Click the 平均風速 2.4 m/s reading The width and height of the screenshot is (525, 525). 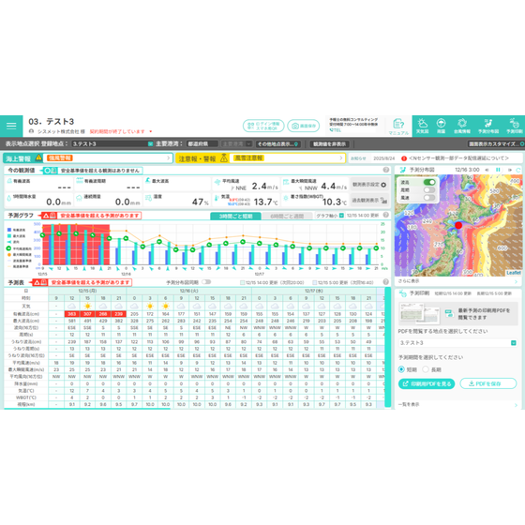click(264, 186)
